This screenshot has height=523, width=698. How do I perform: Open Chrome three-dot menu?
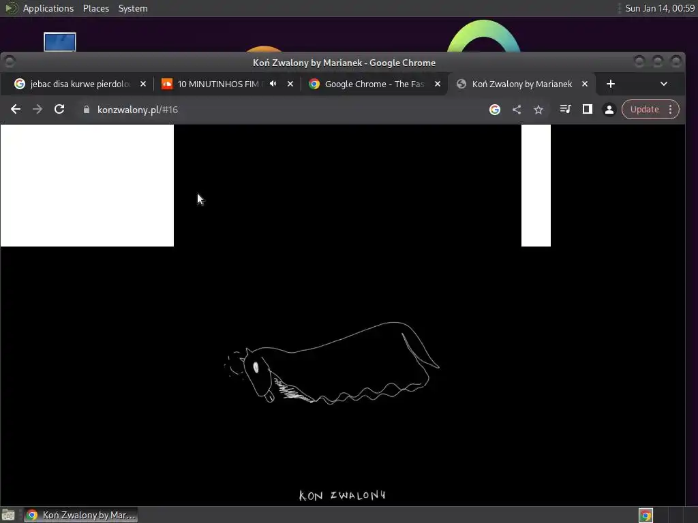tap(671, 110)
